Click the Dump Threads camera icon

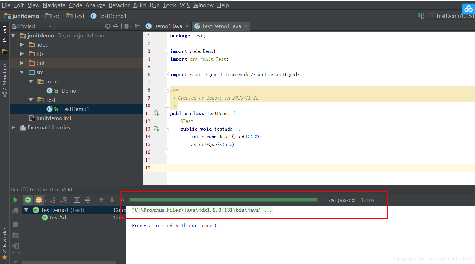click(x=16, y=235)
